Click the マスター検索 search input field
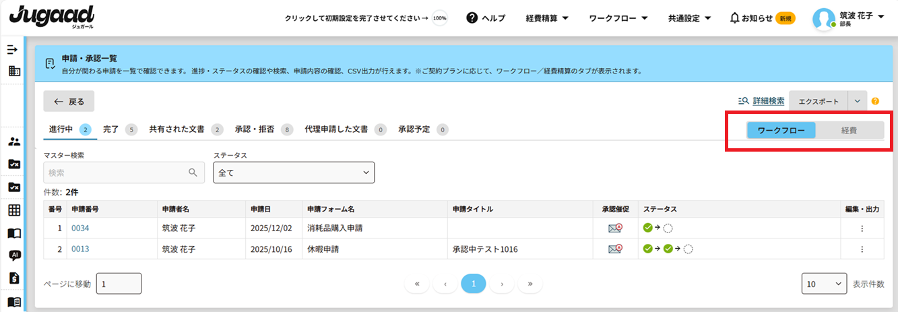This screenshot has height=312, width=898. (117, 173)
